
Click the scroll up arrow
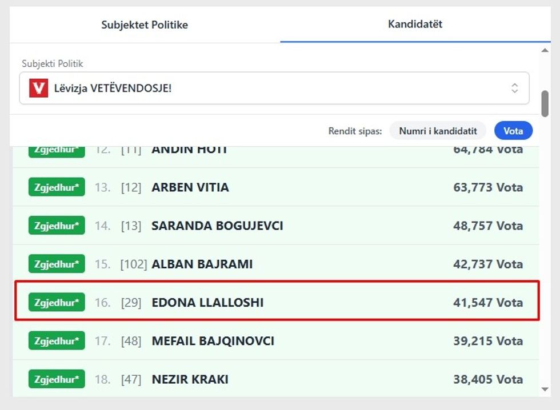click(545, 51)
